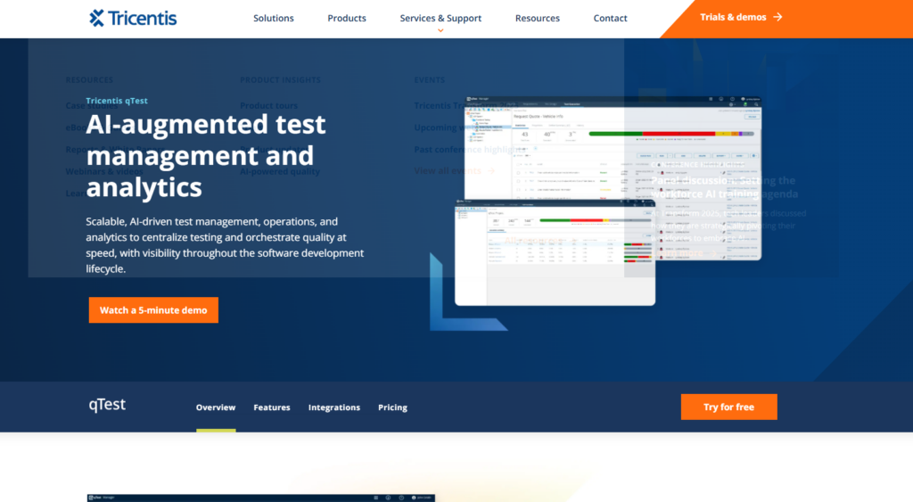Select Services & Support in the top navigation
Viewport: 913px width, 502px height.
point(440,18)
